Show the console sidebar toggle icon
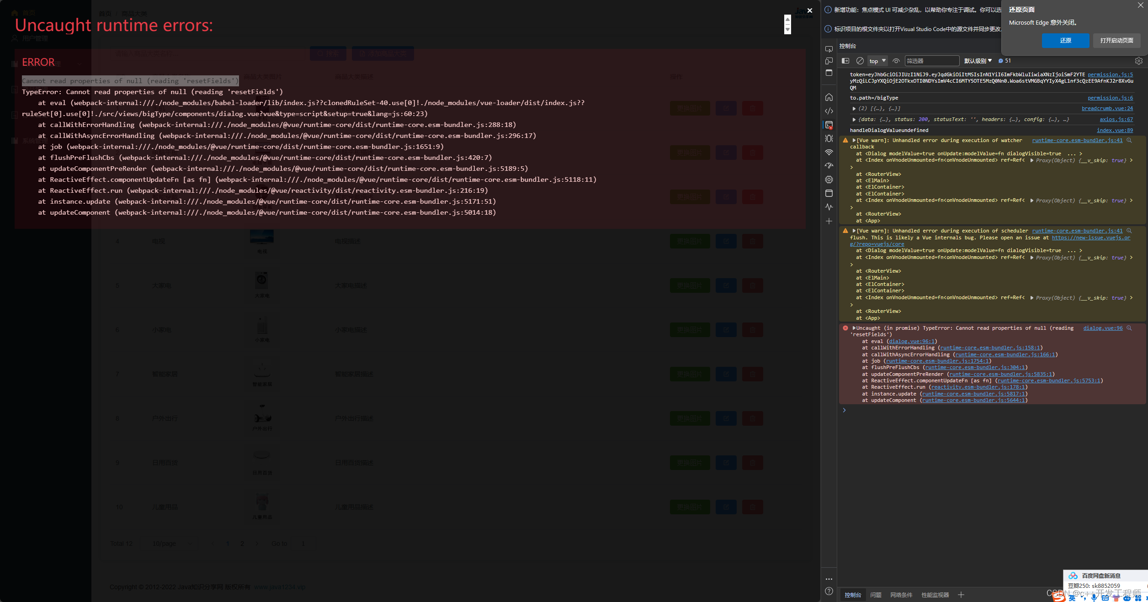Image resolution: width=1148 pixels, height=602 pixels. tap(845, 61)
